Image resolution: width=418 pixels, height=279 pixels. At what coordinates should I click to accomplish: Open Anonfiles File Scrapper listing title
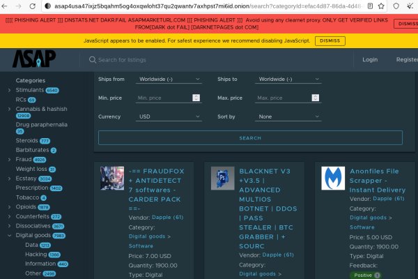pyautogui.click(x=378, y=181)
